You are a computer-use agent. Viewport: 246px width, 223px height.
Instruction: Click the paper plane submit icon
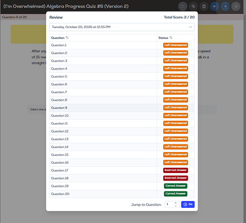coord(236,6)
